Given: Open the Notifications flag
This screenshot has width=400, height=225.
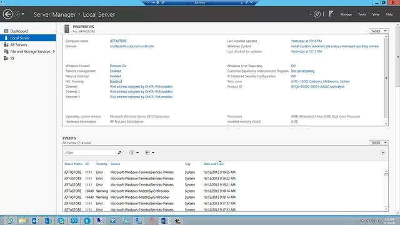Looking at the screenshot, I should 331,14.
